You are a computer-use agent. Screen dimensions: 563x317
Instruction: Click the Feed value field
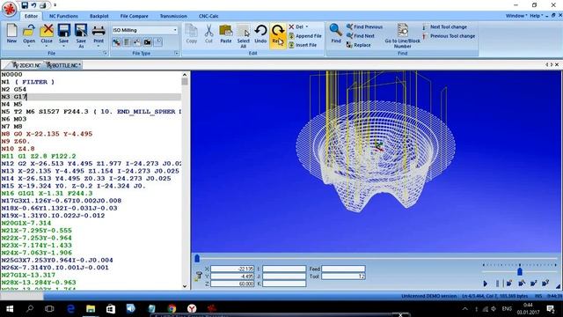pyautogui.click(x=343, y=269)
